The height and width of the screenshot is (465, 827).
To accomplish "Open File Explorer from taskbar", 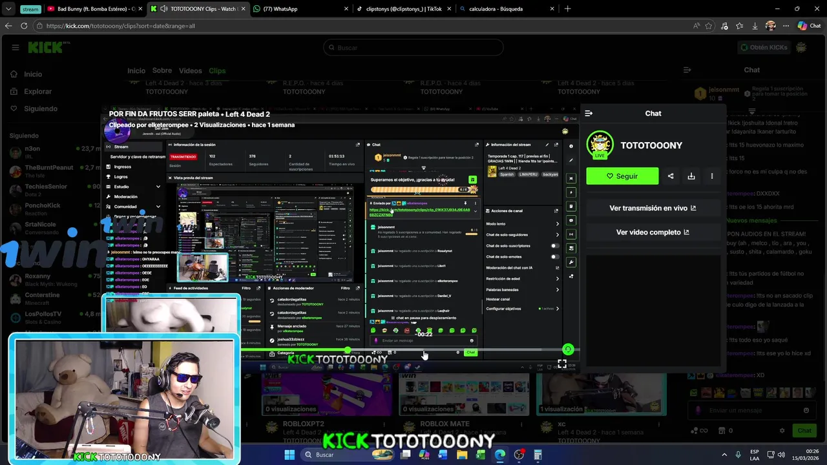I will coord(462,455).
